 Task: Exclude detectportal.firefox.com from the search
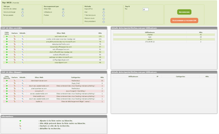(x=15, y=44)
